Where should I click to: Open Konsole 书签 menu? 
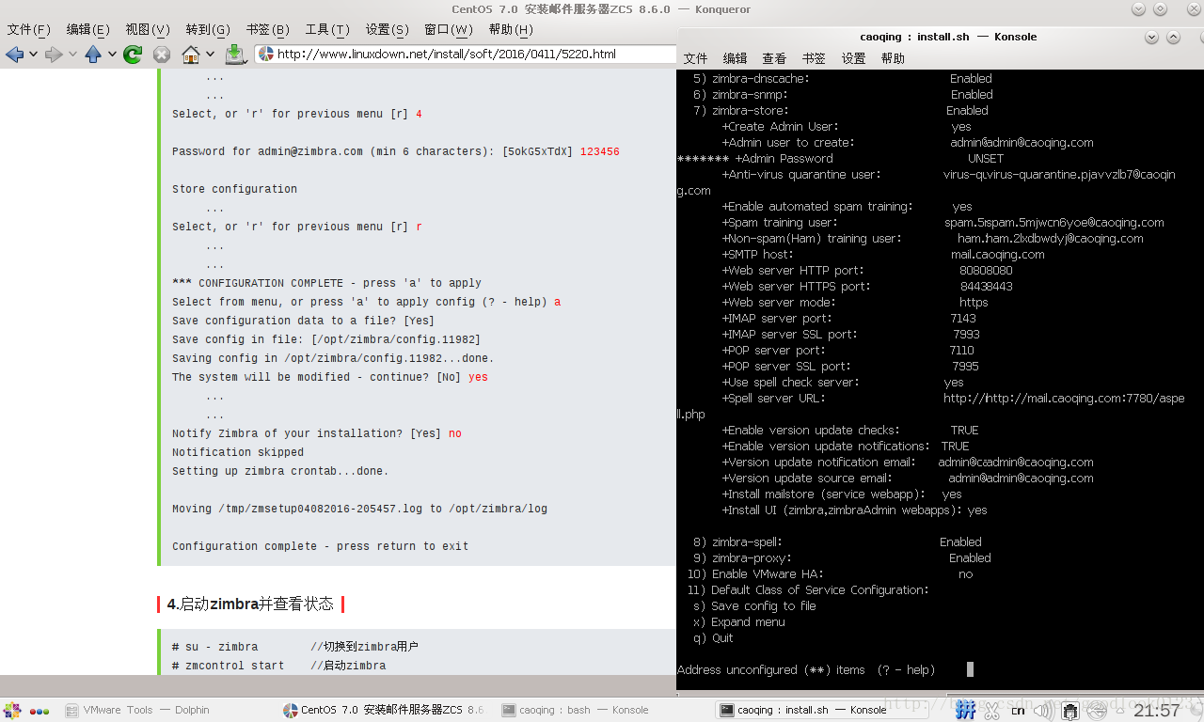[x=814, y=58]
